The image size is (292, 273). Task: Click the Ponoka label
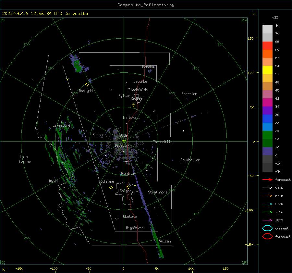(x=148, y=67)
